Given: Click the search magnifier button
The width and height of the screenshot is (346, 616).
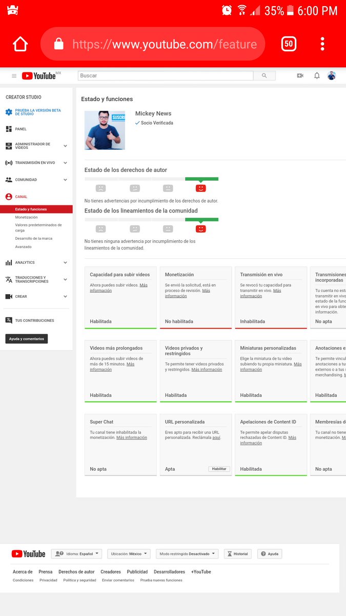Looking at the screenshot, I should point(264,75).
